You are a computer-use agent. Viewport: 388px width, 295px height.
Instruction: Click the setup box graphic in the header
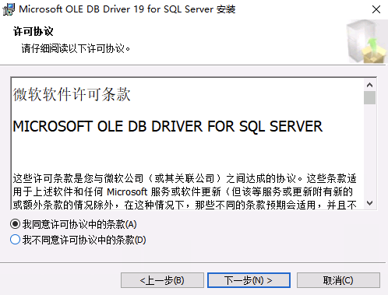tap(366, 42)
